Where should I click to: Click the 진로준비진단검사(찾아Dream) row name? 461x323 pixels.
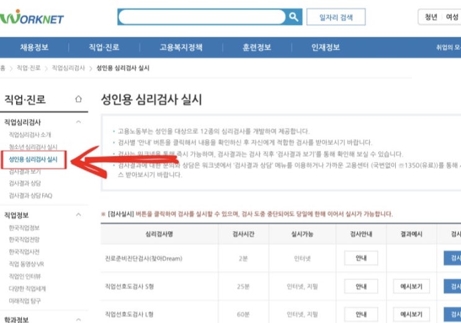point(143,258)
